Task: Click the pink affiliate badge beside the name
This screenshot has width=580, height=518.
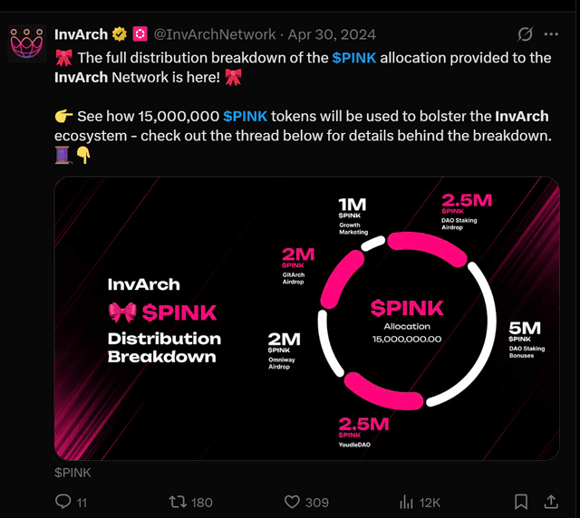Action: (x=140, y=34)
